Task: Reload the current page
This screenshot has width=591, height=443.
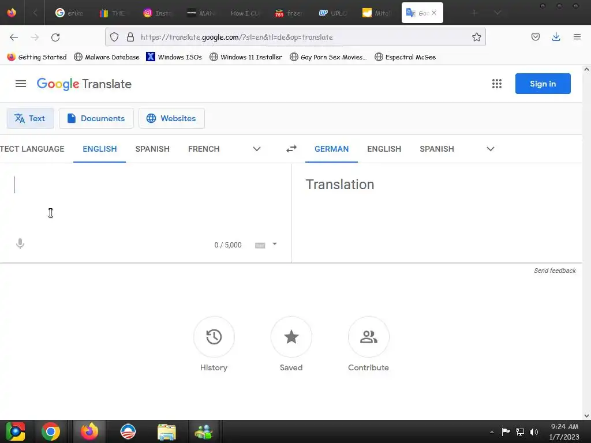Action: (55, 37)
